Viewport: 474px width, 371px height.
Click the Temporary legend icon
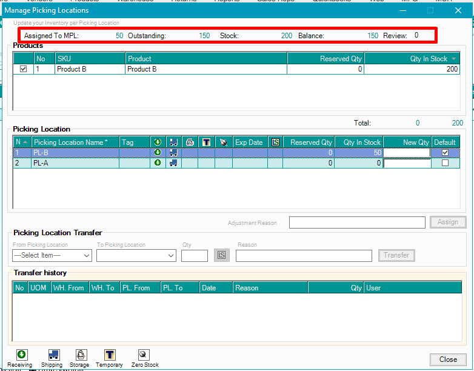point(110,355)
